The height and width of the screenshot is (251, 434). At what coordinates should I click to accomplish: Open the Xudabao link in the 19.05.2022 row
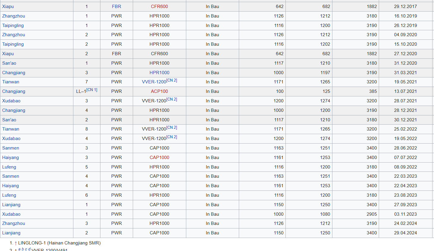[11, 139]
